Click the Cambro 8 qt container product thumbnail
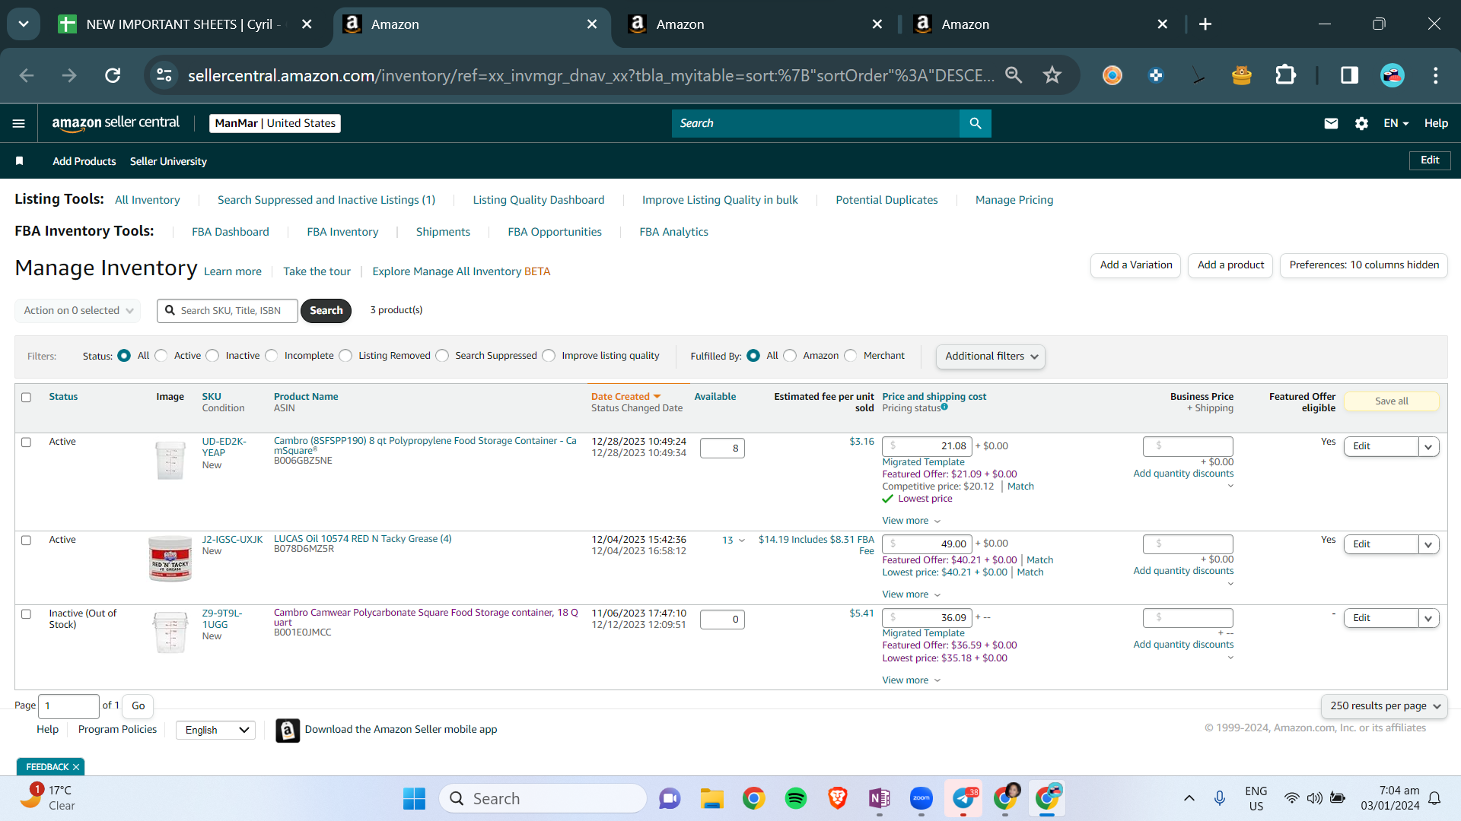The width and height of the screenshot is (1461, 821). (170, 460)
